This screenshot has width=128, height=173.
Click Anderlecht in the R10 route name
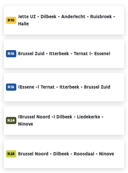click(x=73, y=17)
